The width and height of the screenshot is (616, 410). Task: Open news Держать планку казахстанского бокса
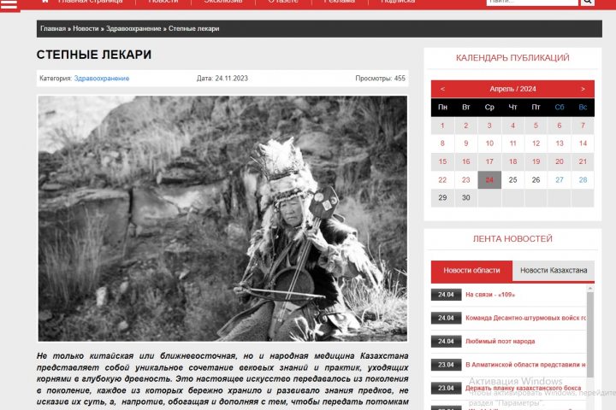tap(523, 388)
